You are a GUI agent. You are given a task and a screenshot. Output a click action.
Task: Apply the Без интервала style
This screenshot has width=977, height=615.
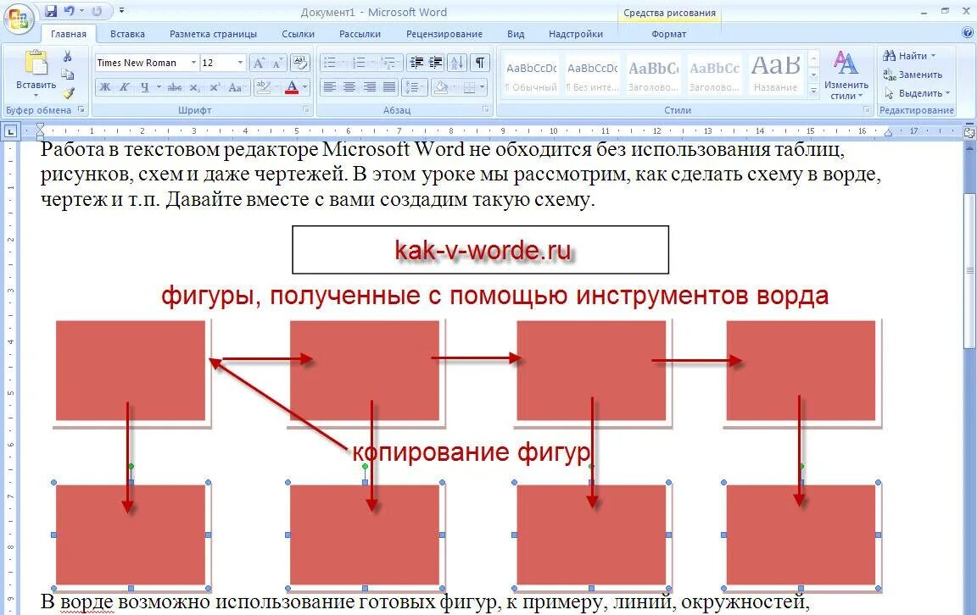[592, 74]
